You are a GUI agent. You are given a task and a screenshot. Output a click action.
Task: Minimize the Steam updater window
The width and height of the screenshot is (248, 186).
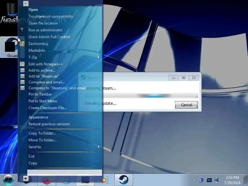tap(173, 78)
